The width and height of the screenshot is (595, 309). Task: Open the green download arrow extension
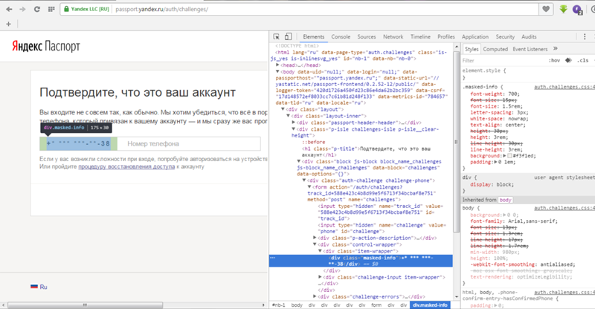[x=564, y=9]
